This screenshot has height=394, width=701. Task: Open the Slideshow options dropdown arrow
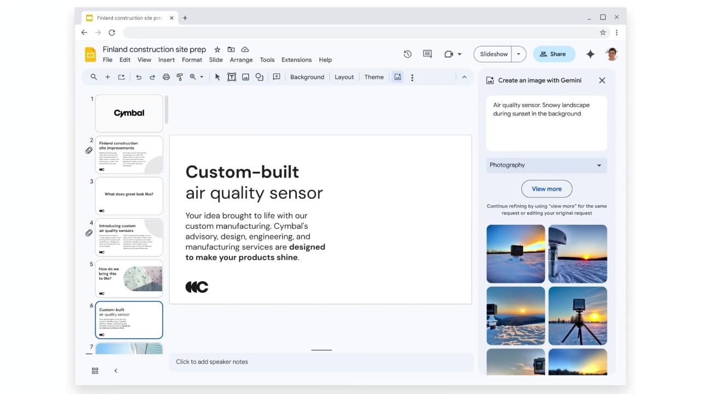(x=519, y=54)
